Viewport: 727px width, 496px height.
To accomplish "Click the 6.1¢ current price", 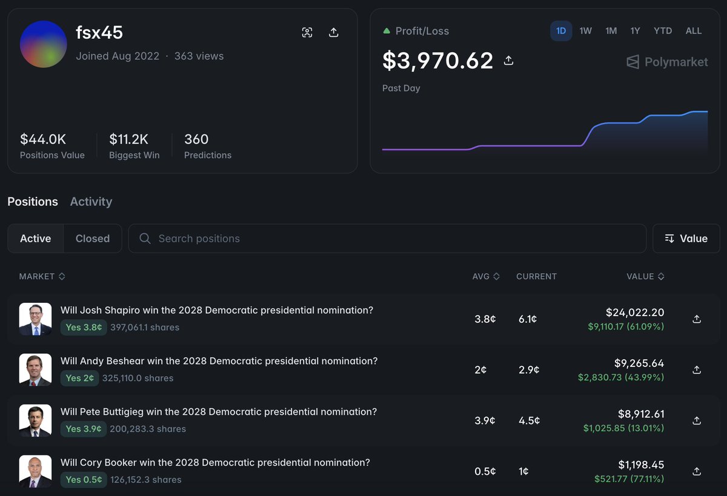I will [528, 319].
